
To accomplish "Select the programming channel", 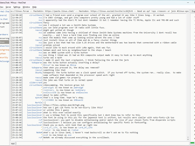I will 4,23.
